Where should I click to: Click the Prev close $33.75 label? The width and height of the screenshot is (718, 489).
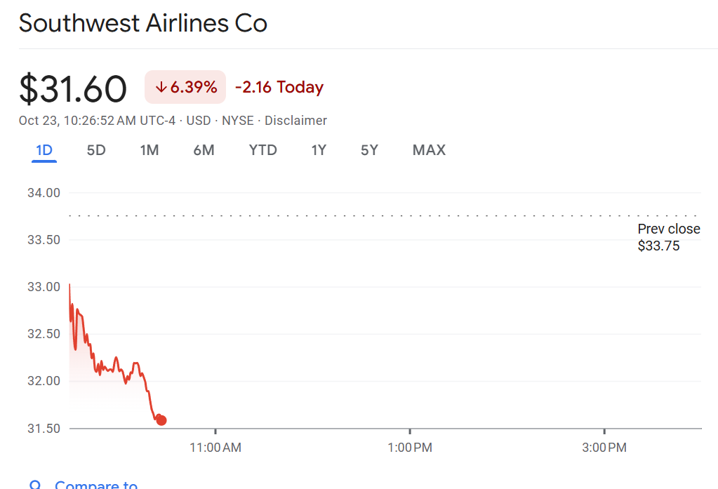tap(668, 237)
